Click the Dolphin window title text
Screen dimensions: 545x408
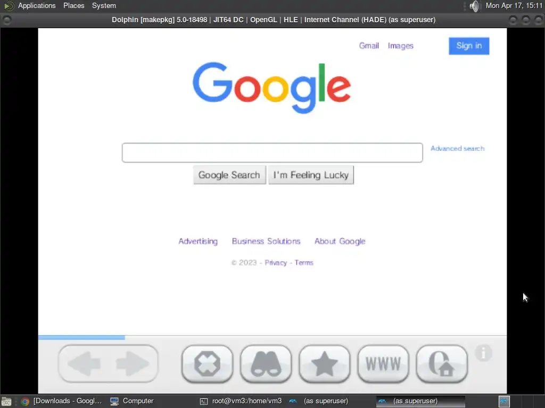(274, 20)
